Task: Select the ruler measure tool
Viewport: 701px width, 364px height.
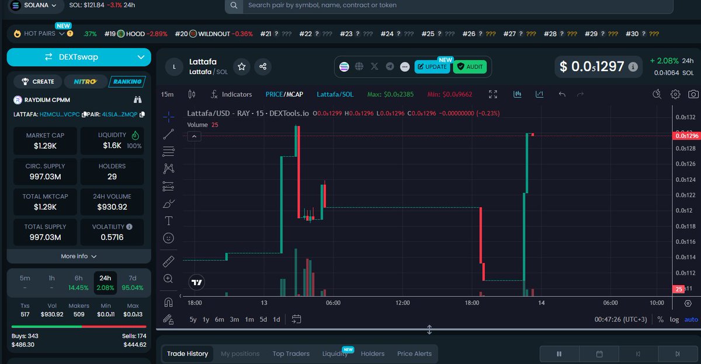Action: pyautogui.click(x=168, y=261)
